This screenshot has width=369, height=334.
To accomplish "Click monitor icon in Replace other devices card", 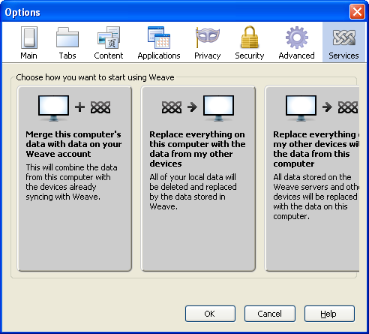I will [x=301, y=108].
